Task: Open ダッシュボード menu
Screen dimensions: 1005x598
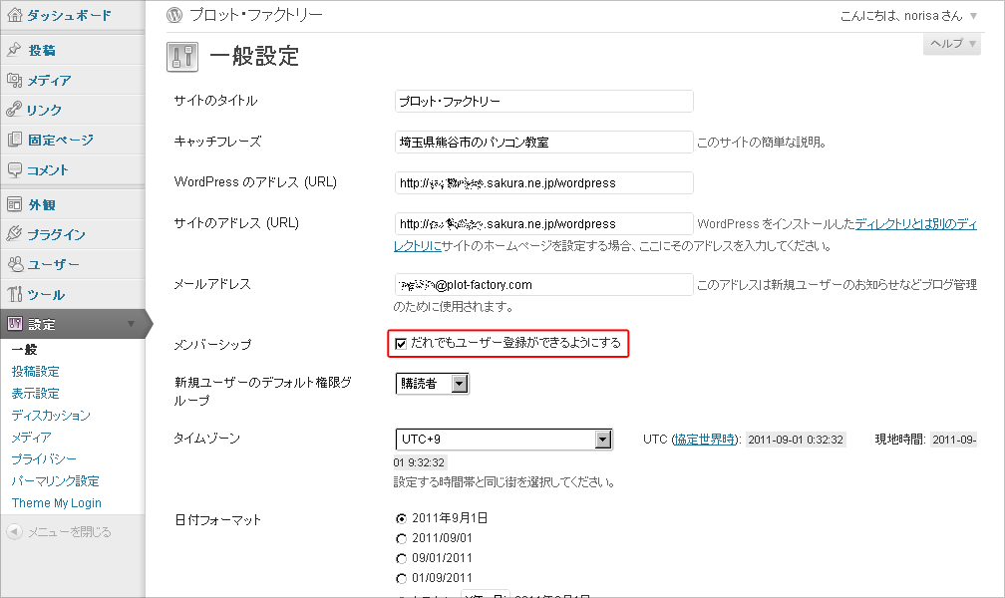Action: click(x=69, y=15)
